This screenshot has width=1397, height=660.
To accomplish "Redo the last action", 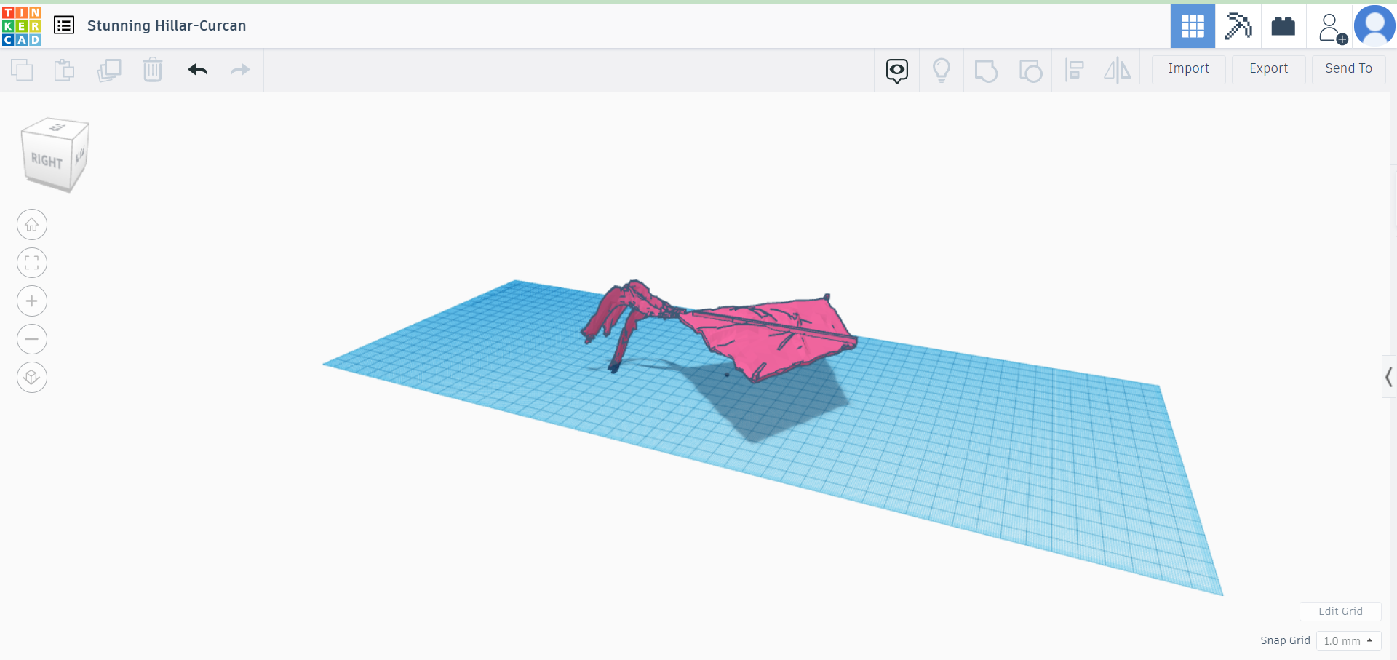I will point(240,70).
